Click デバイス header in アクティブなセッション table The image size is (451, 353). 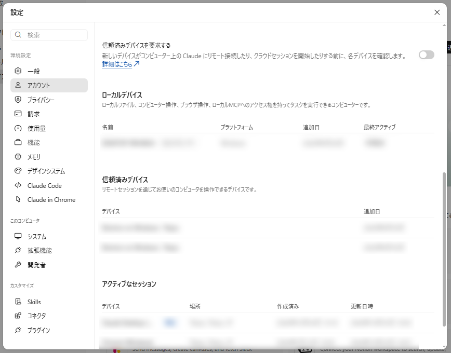[x=111, y=306]
